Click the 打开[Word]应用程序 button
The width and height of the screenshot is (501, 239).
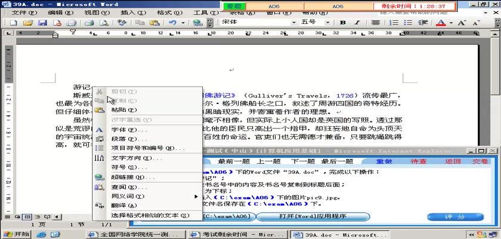pyautogui.click(x=313, y=216)
